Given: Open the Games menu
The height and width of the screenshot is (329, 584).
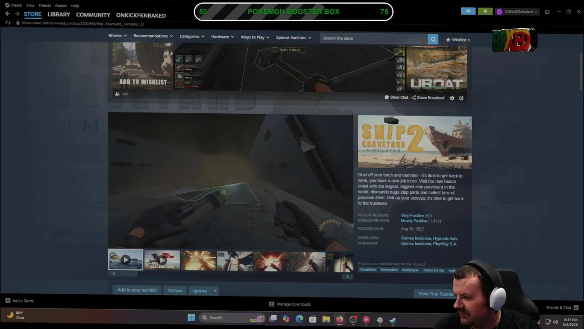Looking at the screenshot, I should [x=61, y=5].
